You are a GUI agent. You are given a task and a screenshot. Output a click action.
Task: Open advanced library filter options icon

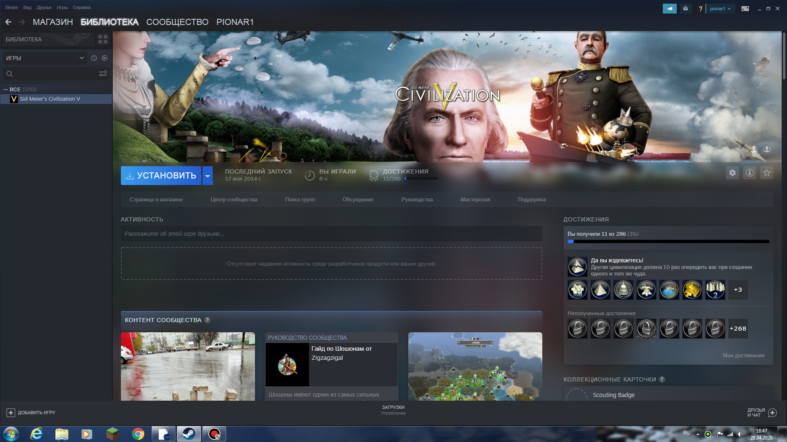click(103, 74)
